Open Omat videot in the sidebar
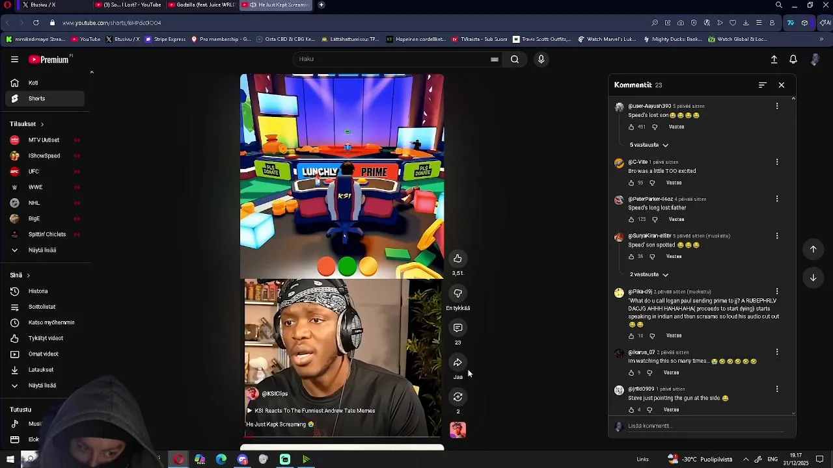The height and width of the screenshot is (468, 833). click(x=45, y=354)
